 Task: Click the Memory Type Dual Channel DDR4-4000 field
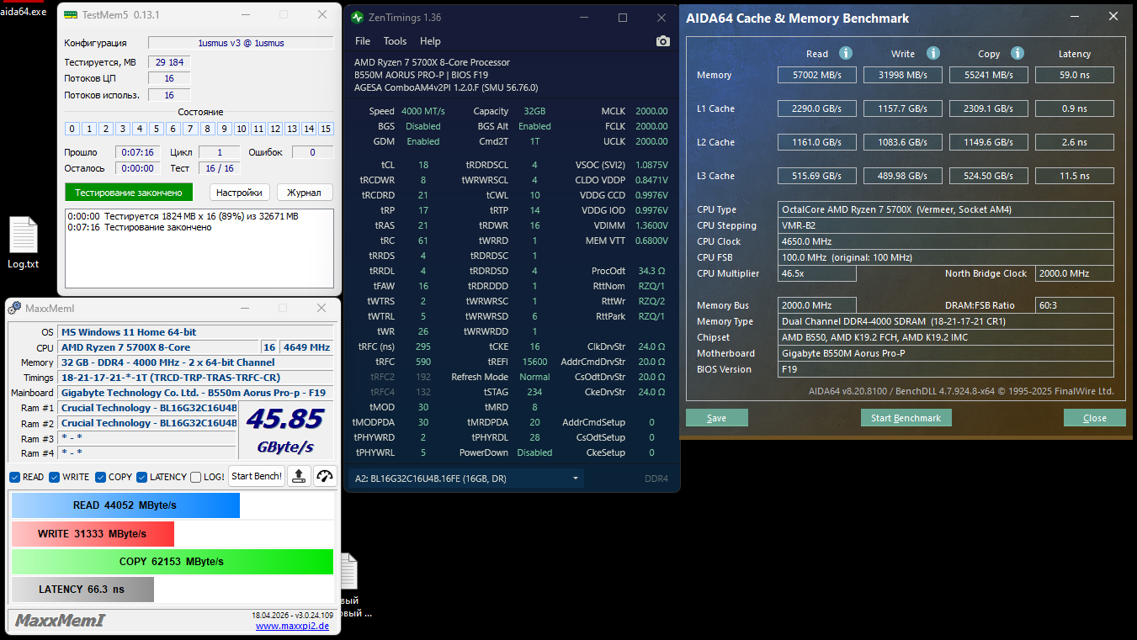[946, 321]
